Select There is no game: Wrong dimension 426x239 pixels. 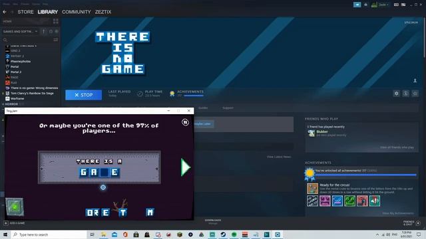coord(32,88)
